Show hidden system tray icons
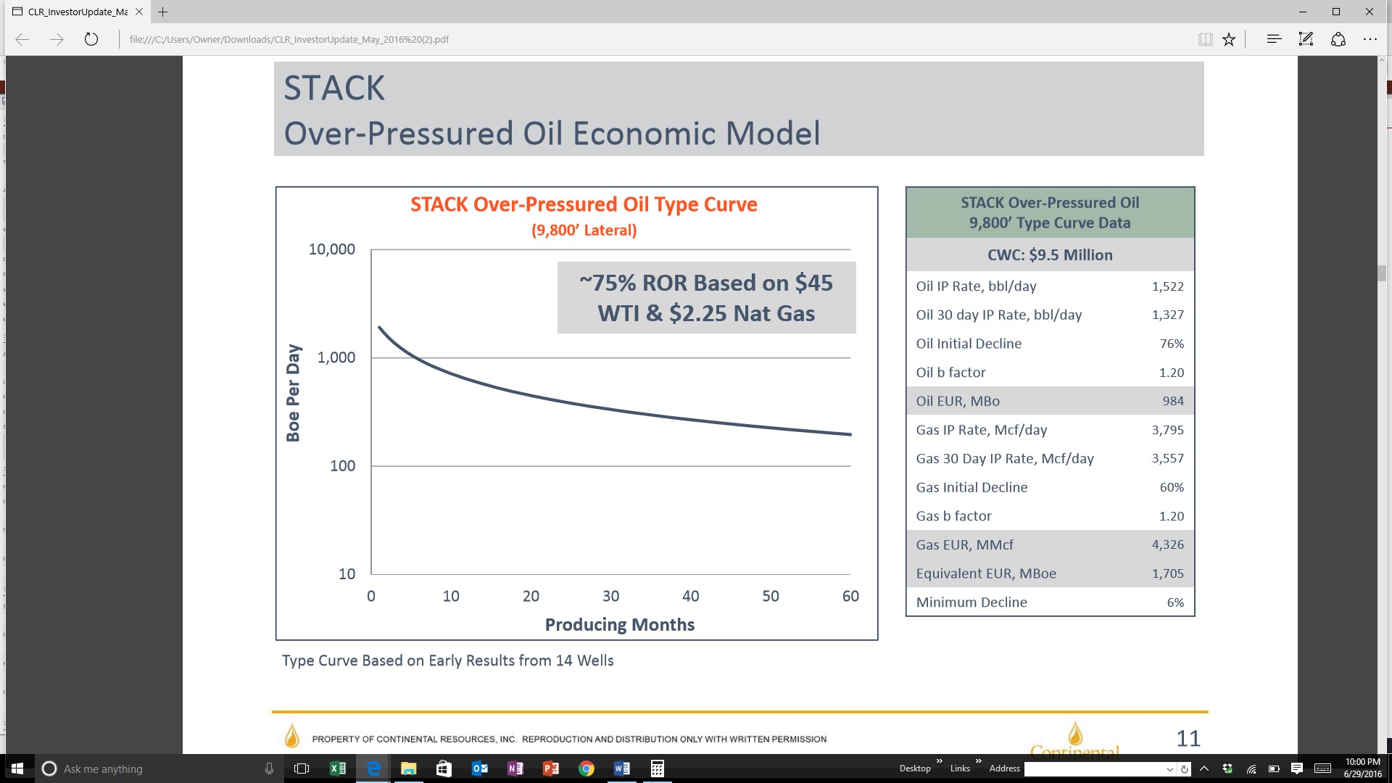 click(1204, 768)
